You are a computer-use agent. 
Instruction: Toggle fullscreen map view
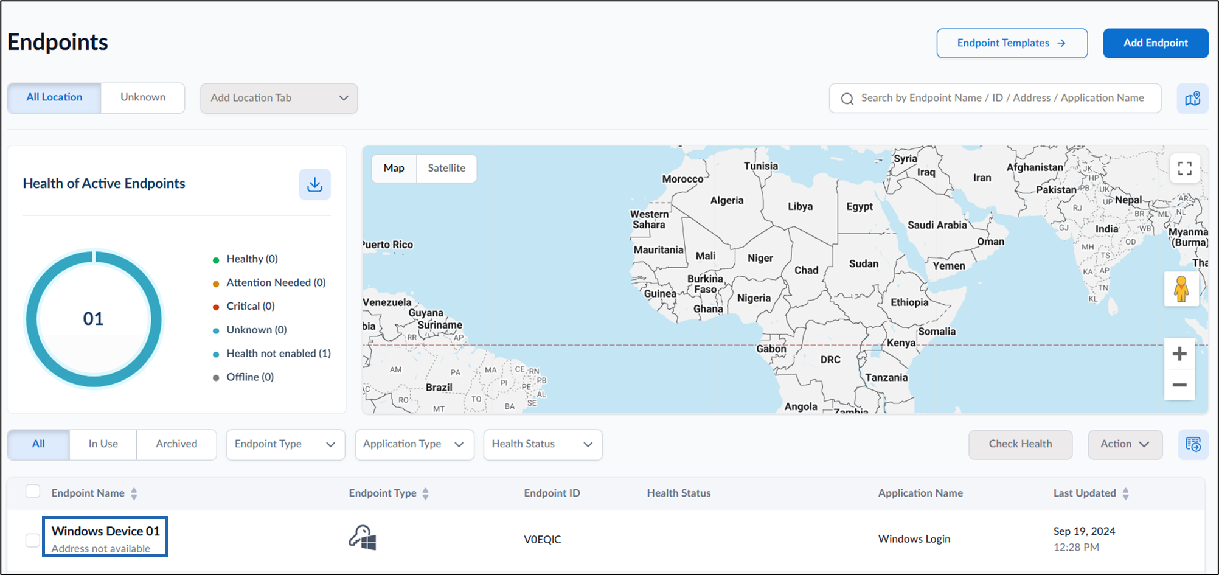point(1184,169)
